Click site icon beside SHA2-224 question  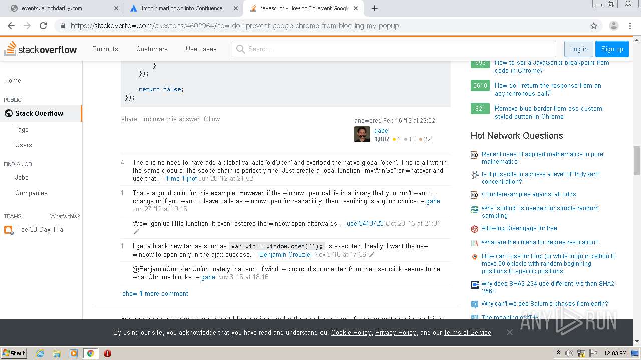click(474, 284)
